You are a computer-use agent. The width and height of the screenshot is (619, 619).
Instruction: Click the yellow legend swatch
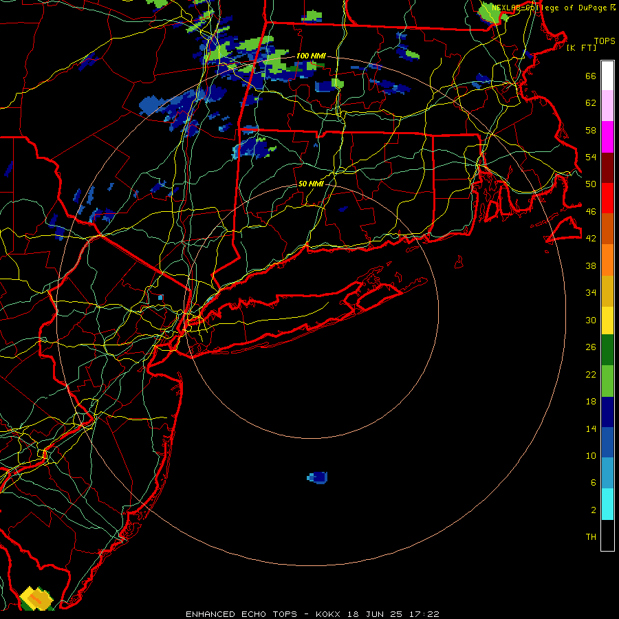point(607,321)
